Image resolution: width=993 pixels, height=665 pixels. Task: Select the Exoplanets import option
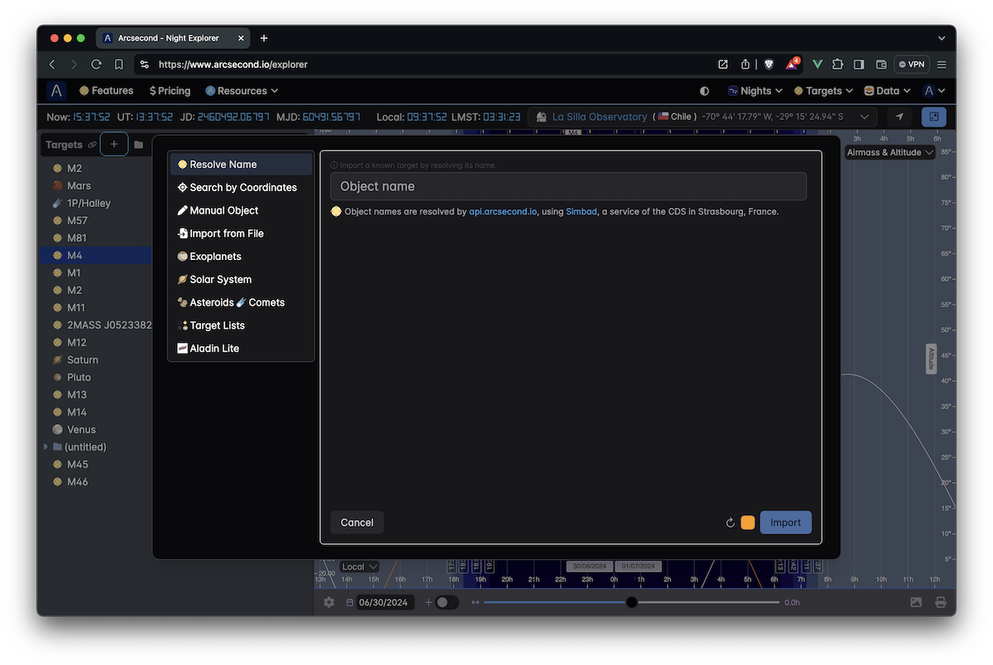215,257
